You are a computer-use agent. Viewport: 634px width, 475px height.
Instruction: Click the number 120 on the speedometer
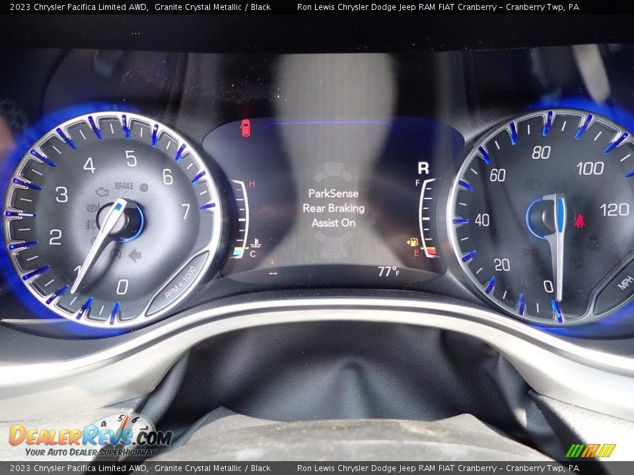click(x=615, y=210)
